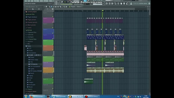Open the playlist options arrow menu
Image resolution: width=174 pixels, height=98 pixels.
point(44,7)
